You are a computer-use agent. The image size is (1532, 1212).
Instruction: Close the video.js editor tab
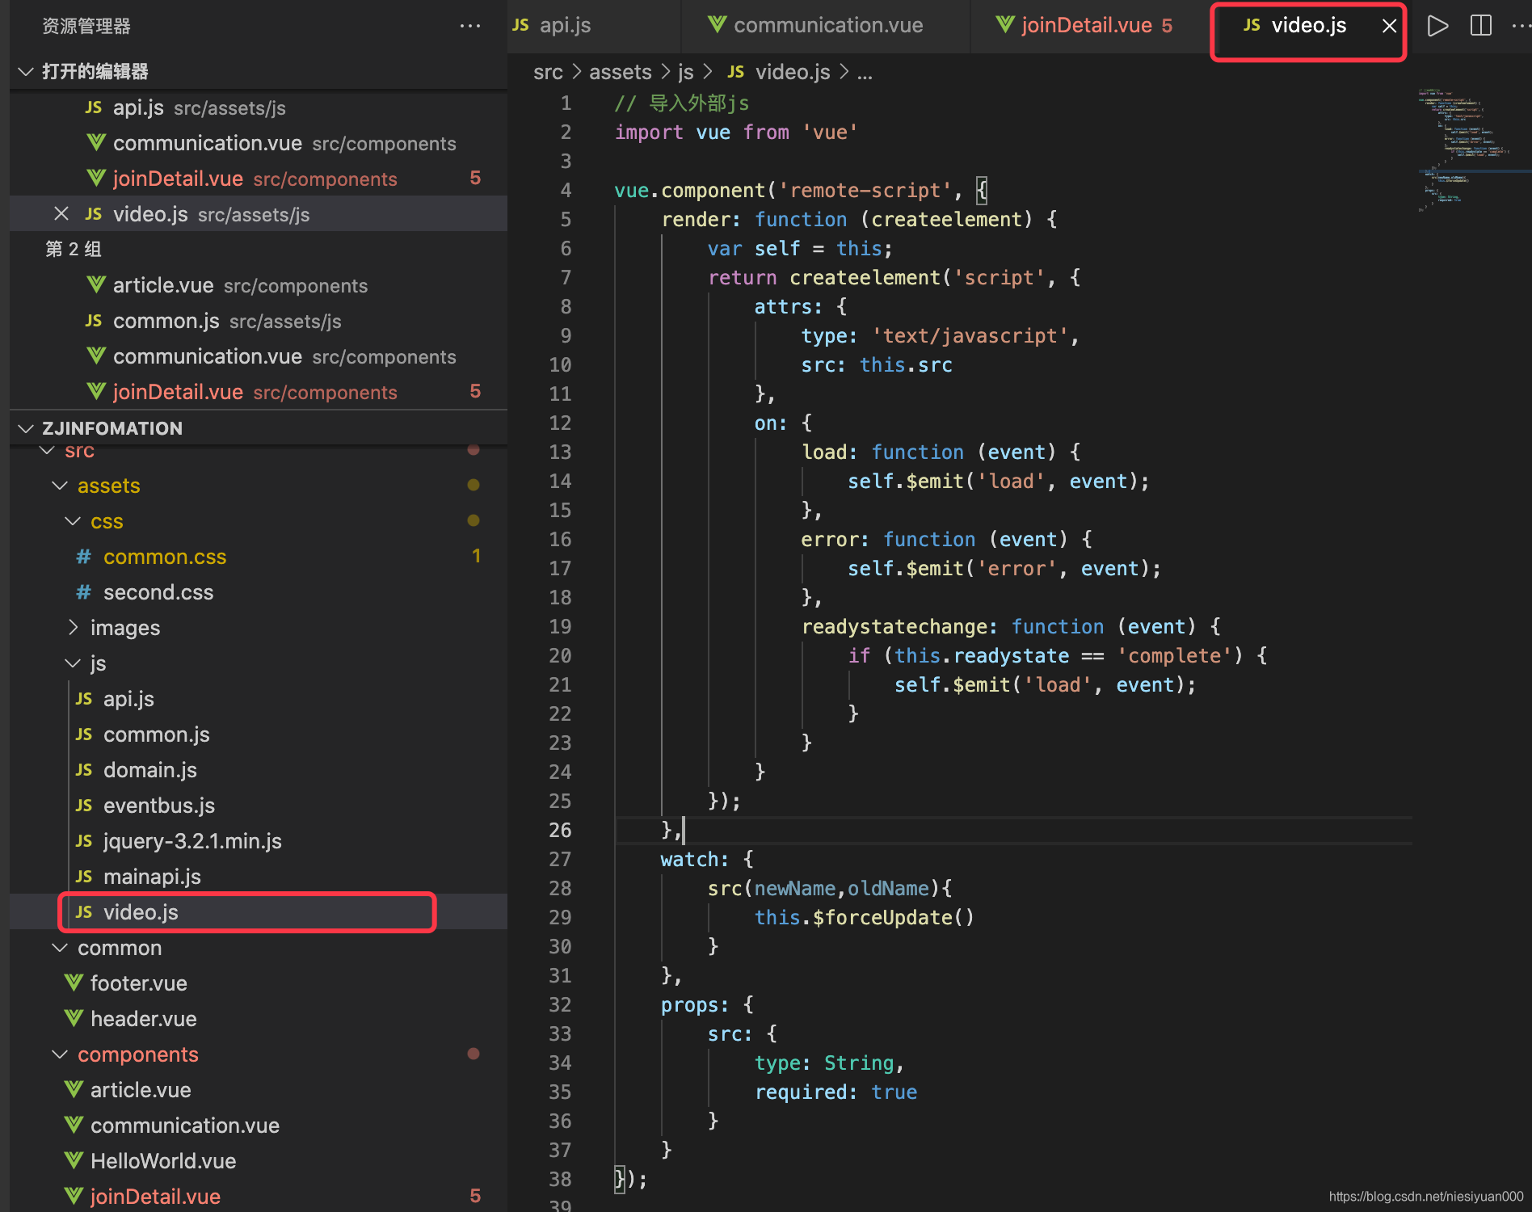(1389, 26)
